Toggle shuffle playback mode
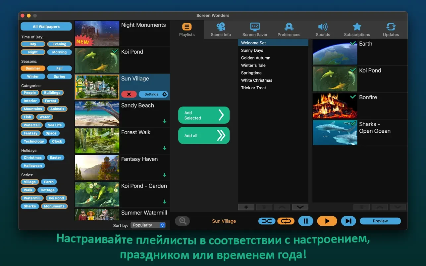The height and width of the screenshot is (266, 426). [x=267, y=221]
